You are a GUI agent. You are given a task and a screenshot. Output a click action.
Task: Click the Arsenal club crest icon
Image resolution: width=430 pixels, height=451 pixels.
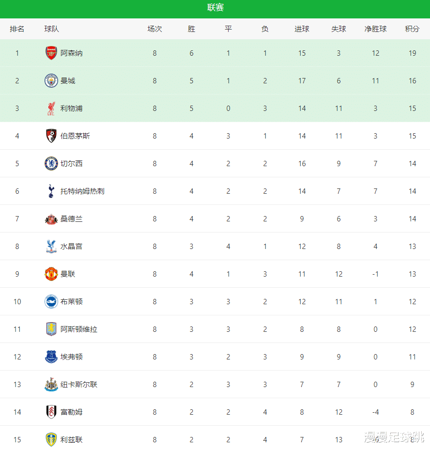[x=51, y=53]
